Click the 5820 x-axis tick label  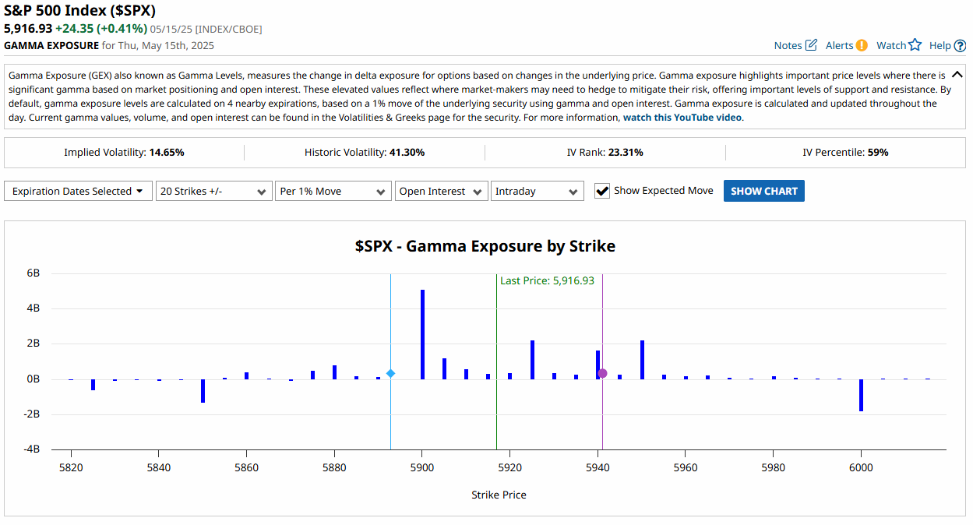(x=71, y=467)
